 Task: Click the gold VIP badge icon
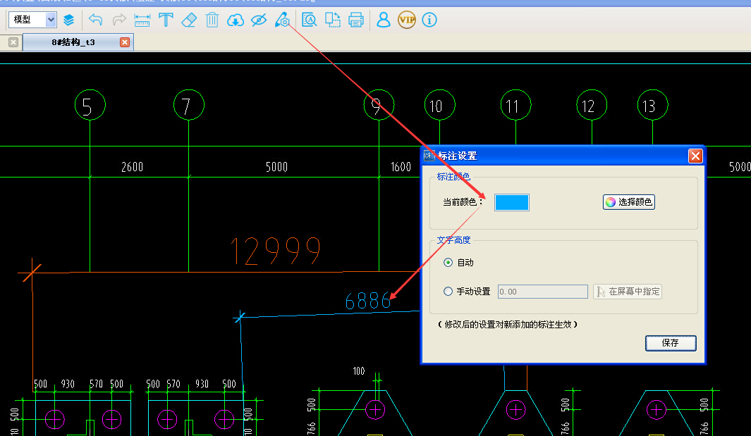point(407,20)
